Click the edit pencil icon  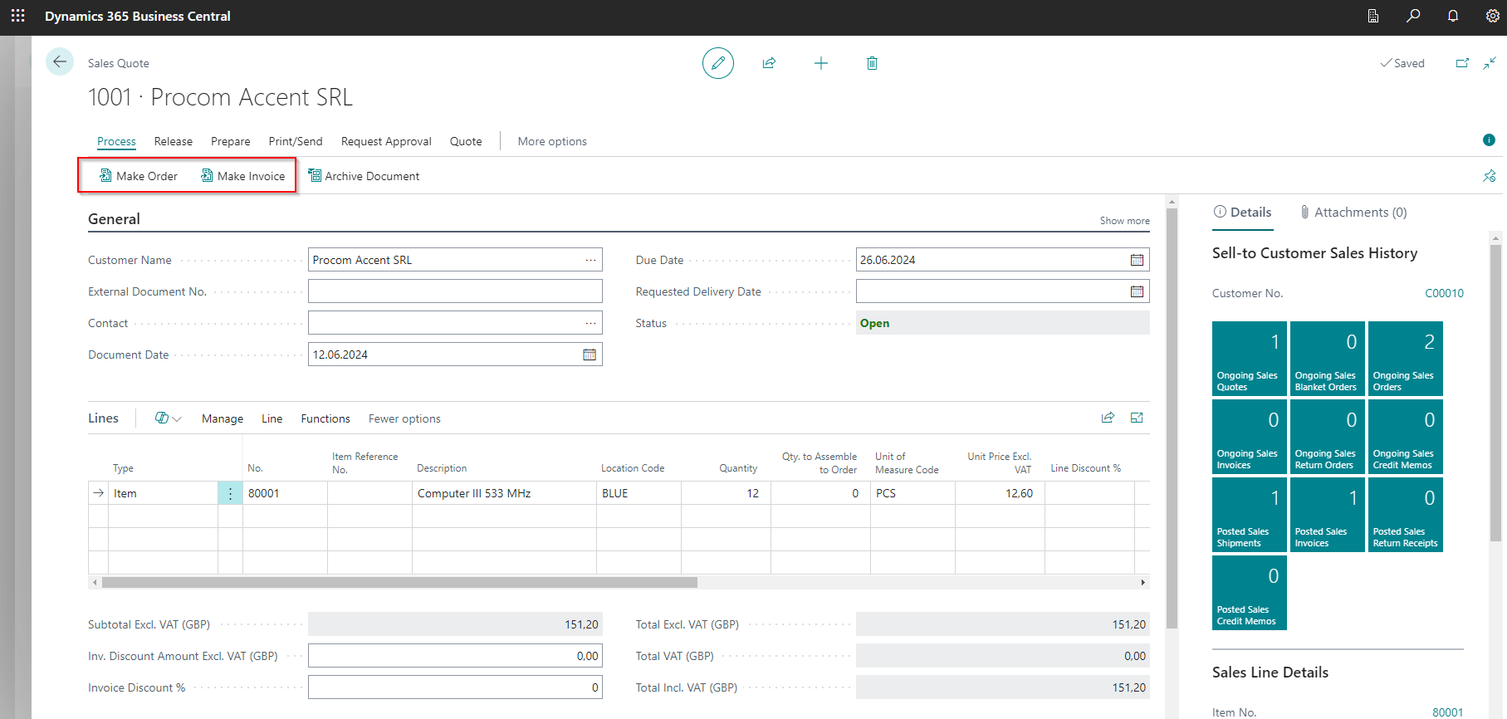(x=718, y=63)
